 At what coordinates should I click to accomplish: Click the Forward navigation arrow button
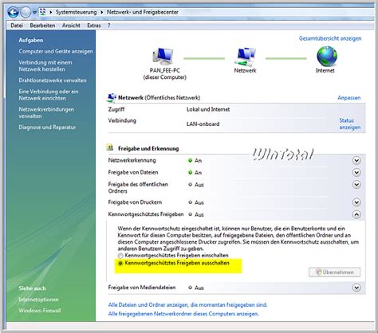(x=26, y=12)
